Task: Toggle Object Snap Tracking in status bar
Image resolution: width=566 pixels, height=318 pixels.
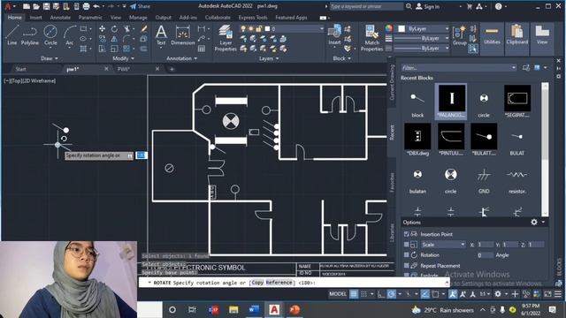Action: click(425, 294)
